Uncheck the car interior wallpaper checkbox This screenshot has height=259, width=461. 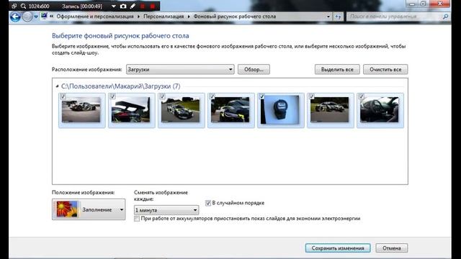click(x=362, y=96)
